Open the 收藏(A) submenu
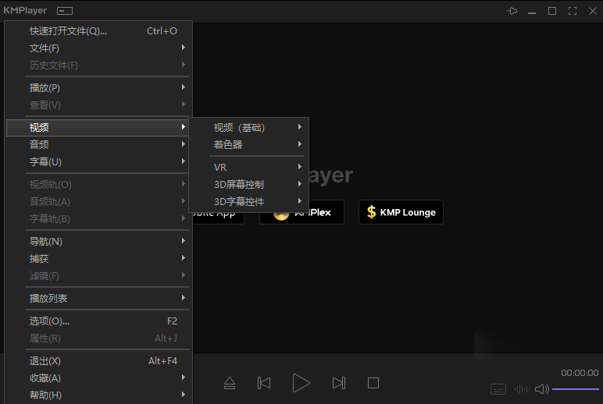 pyautogui.click(x=98, y=378)
